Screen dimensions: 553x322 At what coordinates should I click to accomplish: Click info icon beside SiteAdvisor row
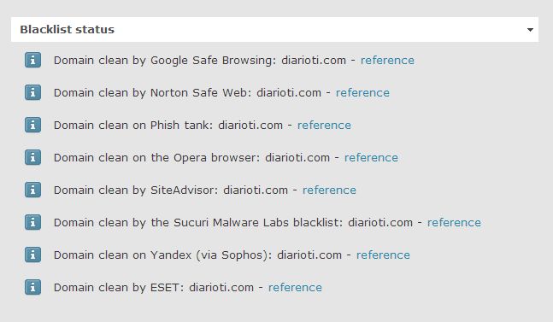click(32, 190)
